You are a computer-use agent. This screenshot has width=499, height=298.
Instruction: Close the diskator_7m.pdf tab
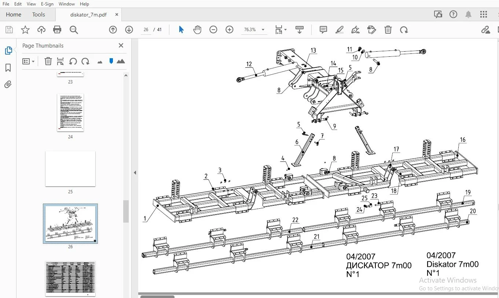click(117, 15)
